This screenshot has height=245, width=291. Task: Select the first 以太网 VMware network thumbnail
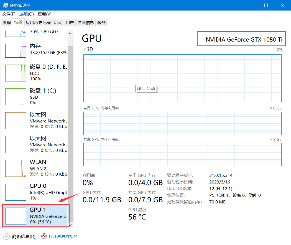(16, 121)
